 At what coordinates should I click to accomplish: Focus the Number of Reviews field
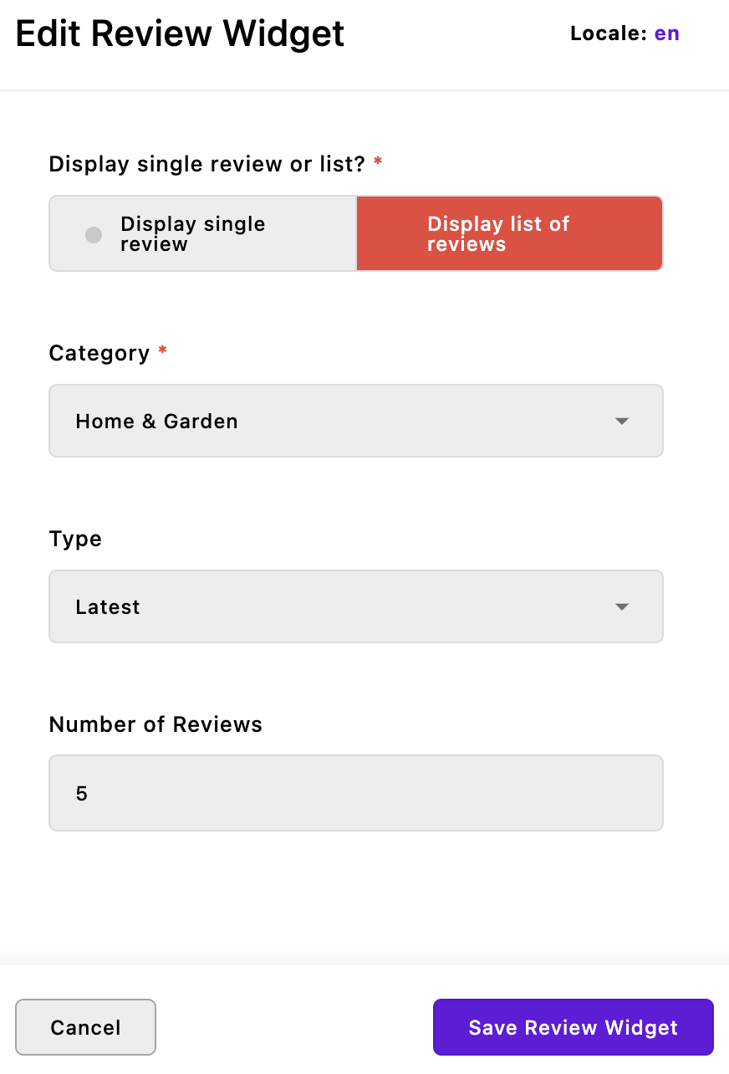356,792
